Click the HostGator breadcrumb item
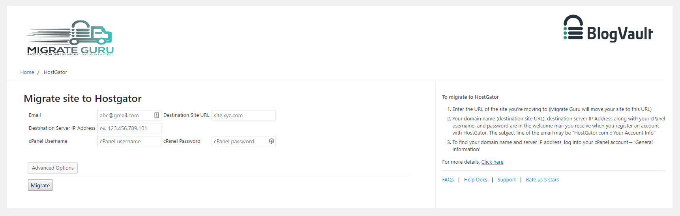 (x=55, y=72)
